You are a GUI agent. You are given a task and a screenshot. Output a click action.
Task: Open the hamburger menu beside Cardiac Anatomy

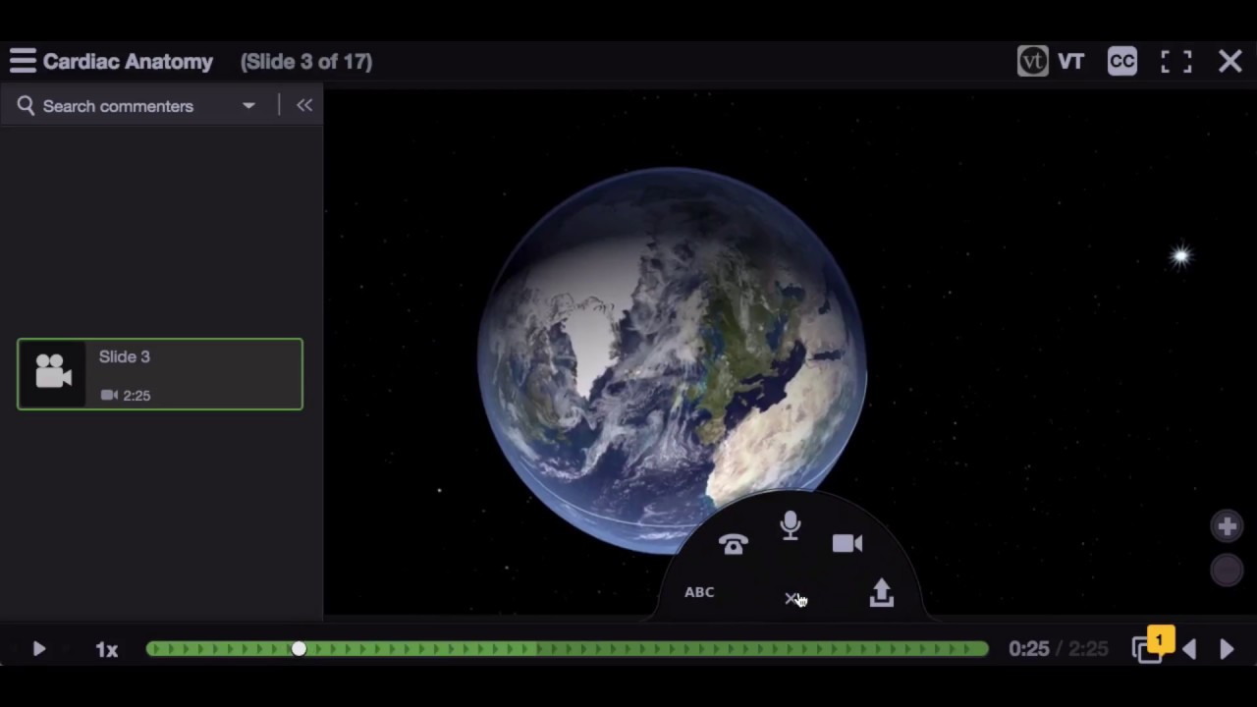tap(23, 61)
